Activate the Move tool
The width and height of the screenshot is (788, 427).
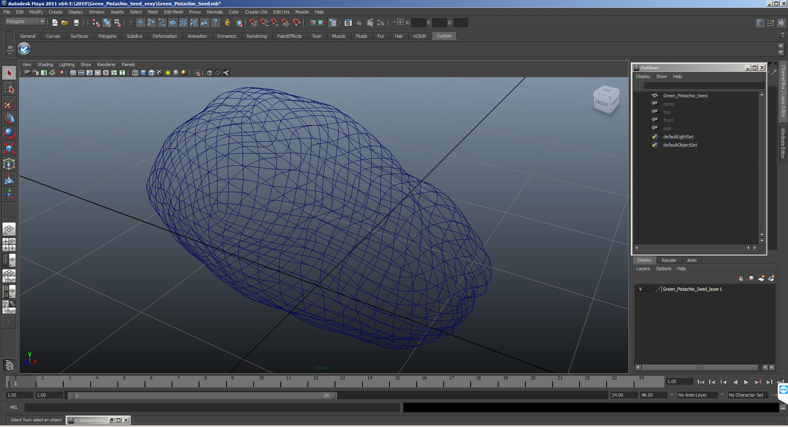(x=9, y=118)
